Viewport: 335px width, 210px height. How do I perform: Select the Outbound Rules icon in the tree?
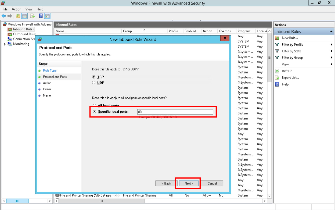tap(10, 34)
